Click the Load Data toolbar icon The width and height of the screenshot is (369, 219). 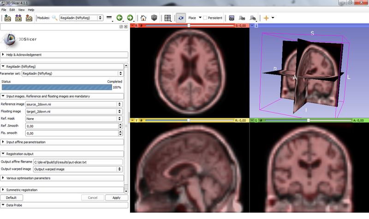click(8, 18)
